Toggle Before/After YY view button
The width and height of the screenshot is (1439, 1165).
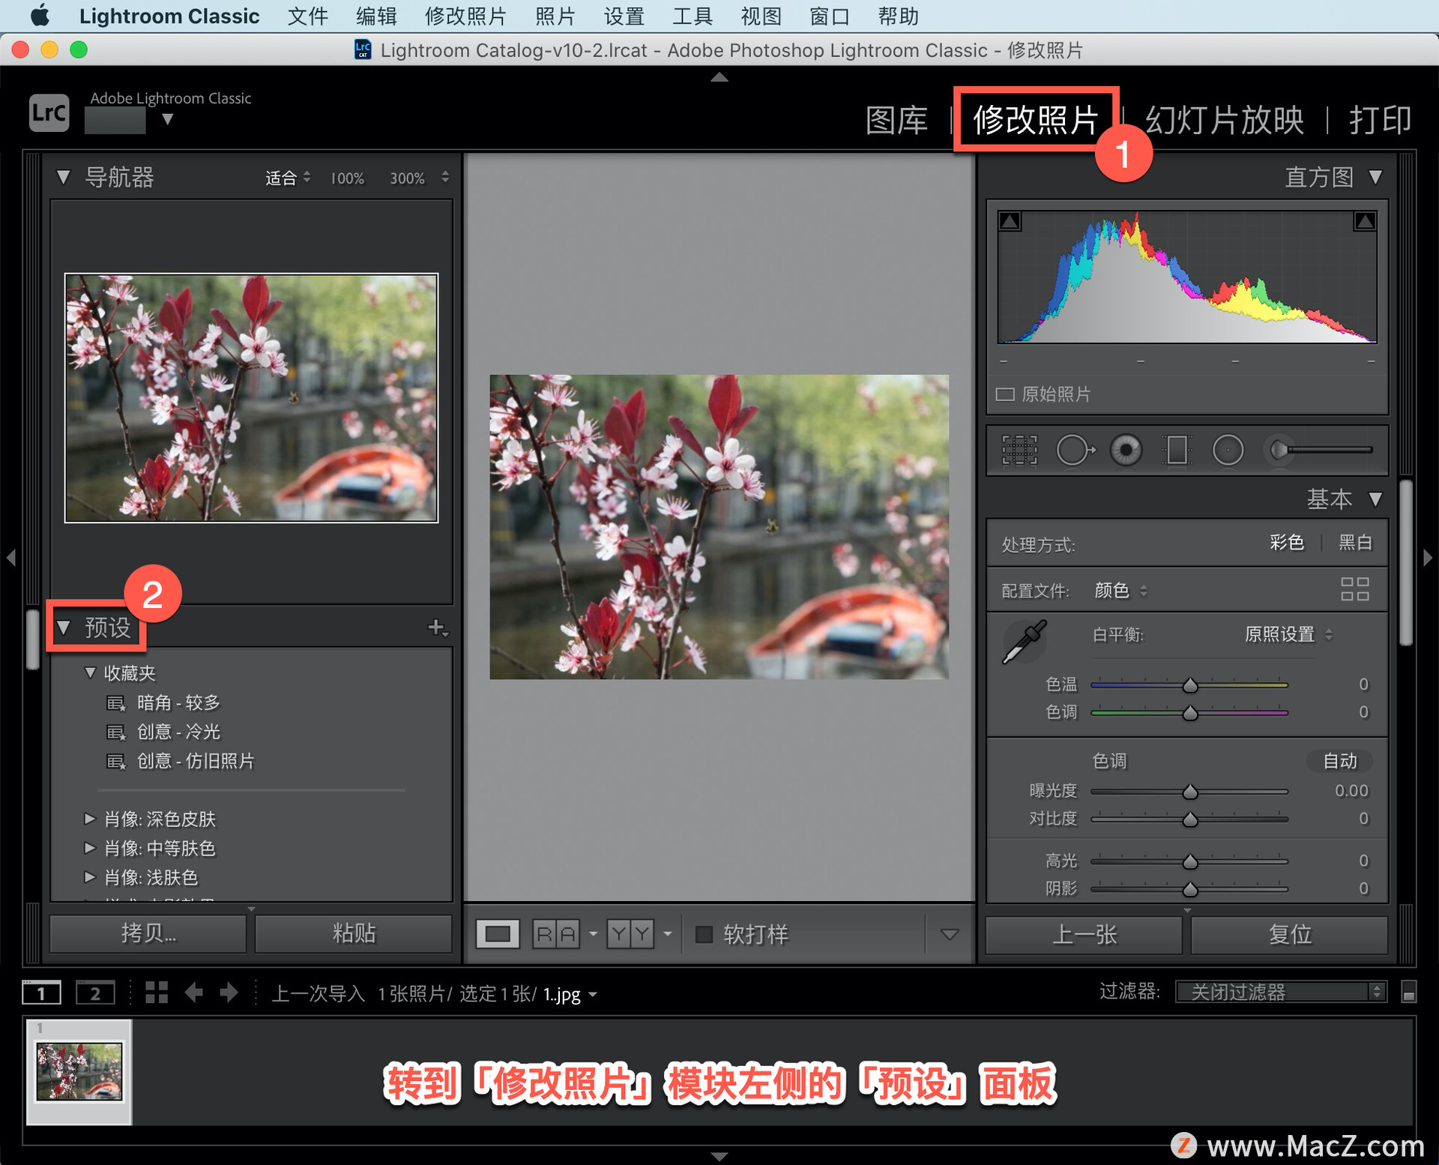(x=631, y=934)
